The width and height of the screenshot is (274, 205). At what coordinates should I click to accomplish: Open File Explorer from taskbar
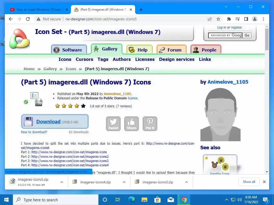click(144, 200)
